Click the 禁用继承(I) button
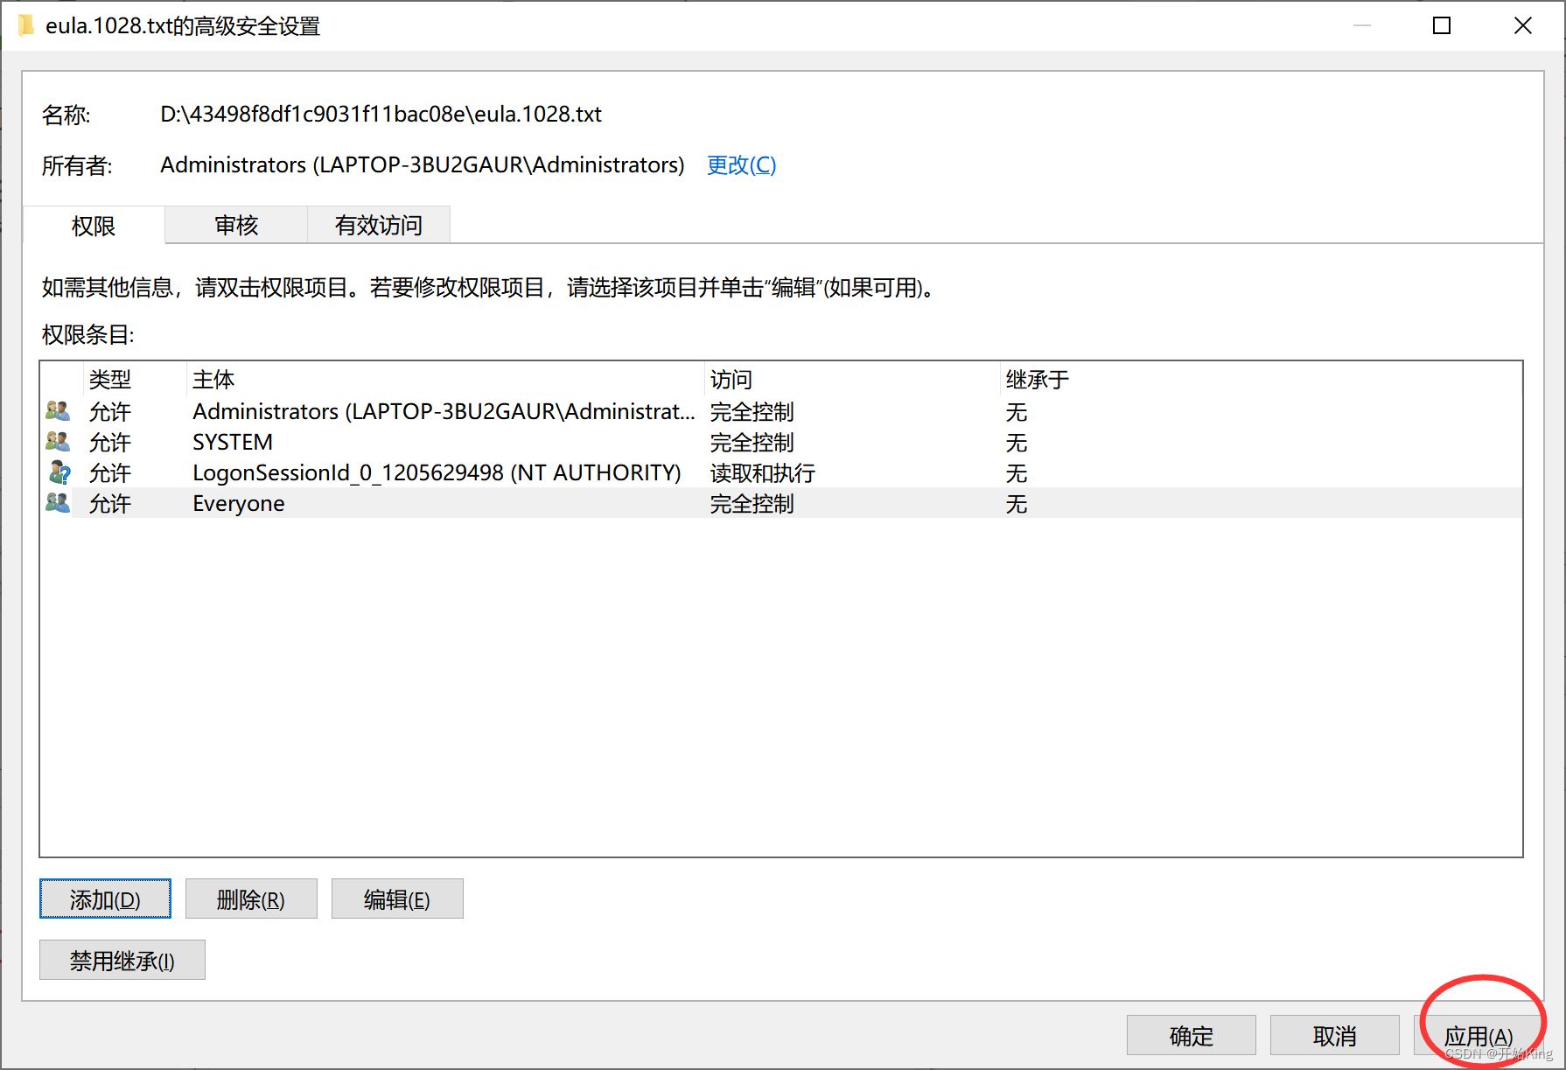1566x1070 pixels. [122, 960]
